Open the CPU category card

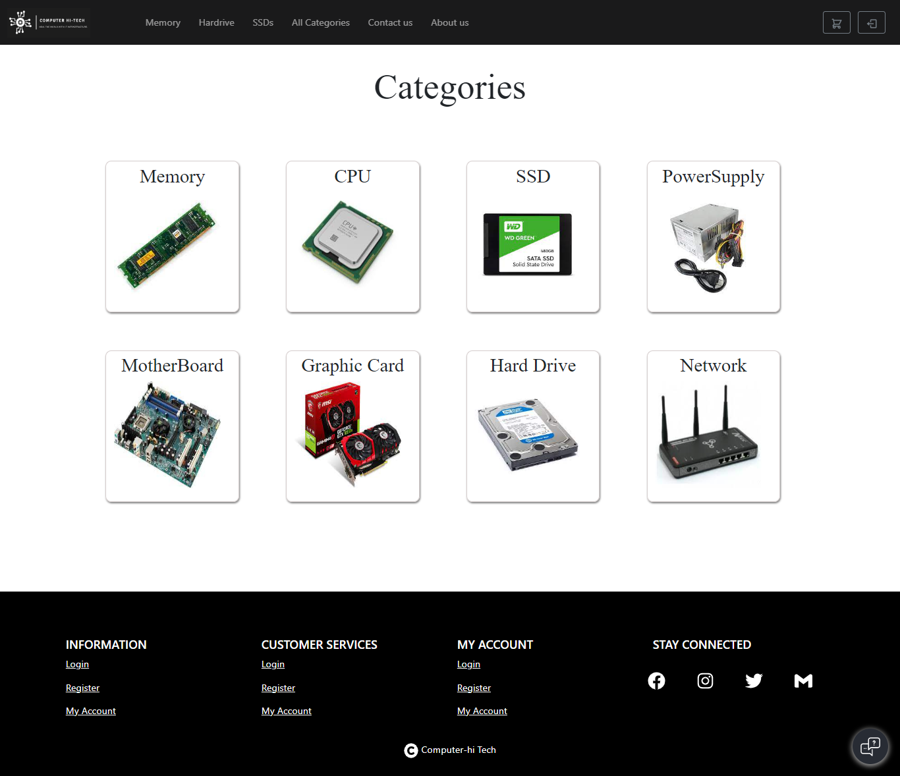(352, 236)
